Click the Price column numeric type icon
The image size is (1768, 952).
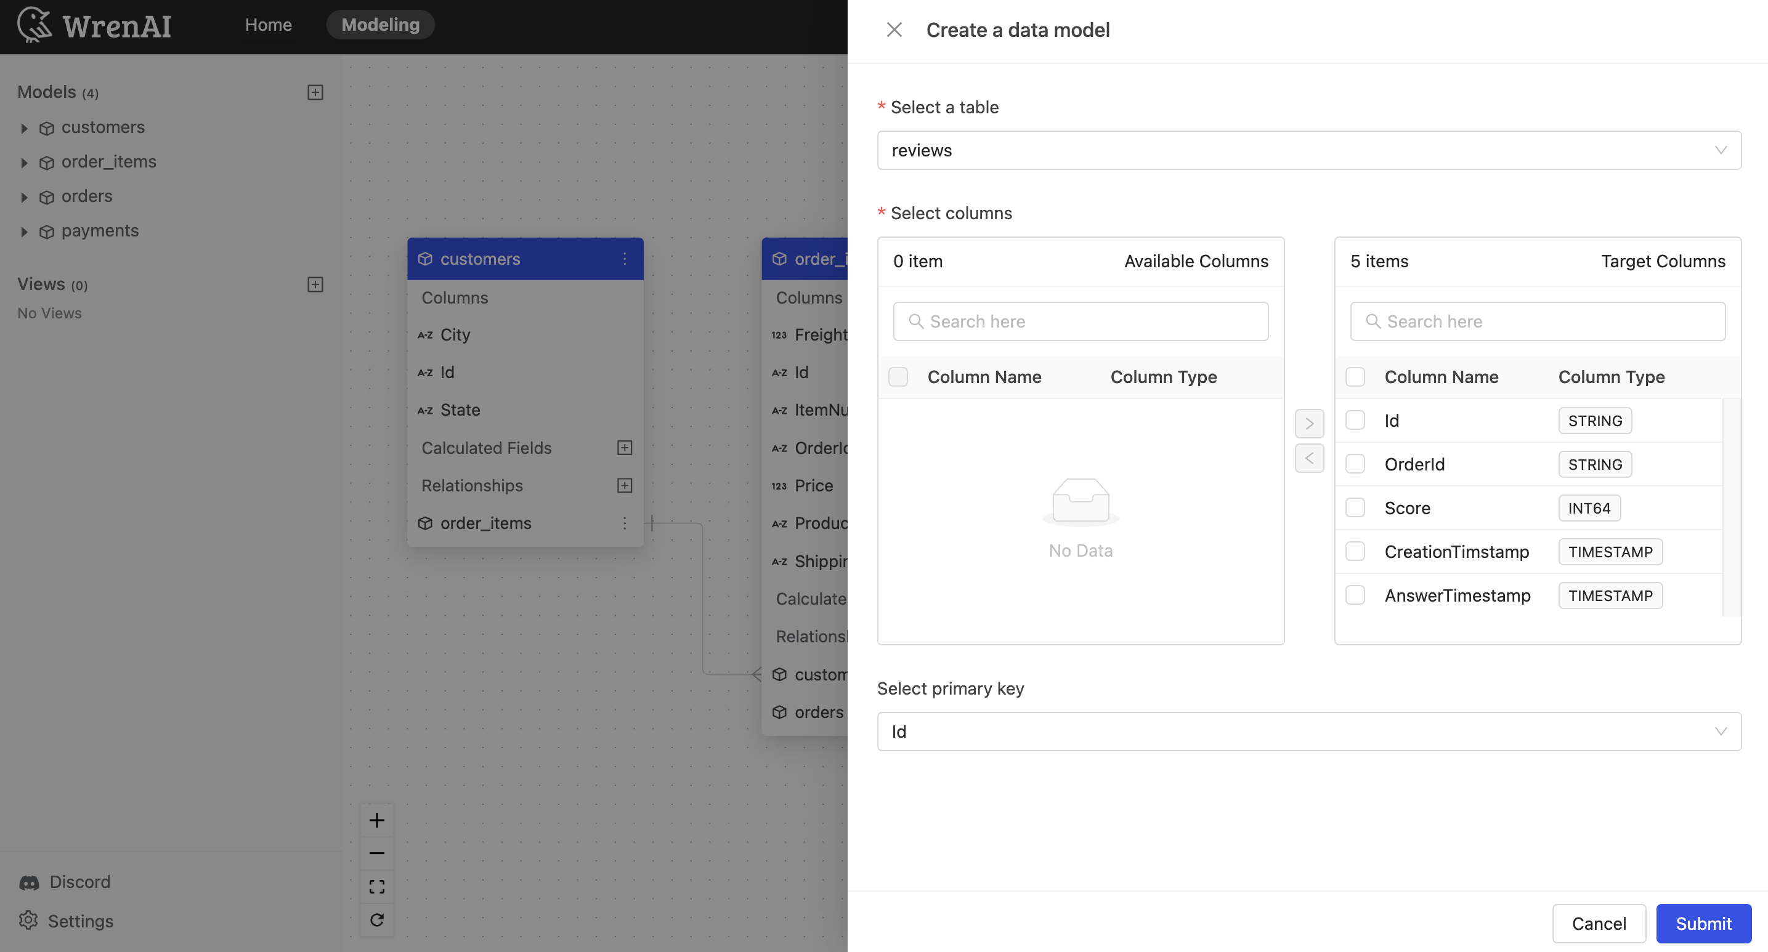point(779,486)
